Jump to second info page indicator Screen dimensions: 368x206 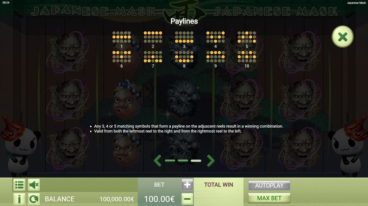click(x=183, y=161)
